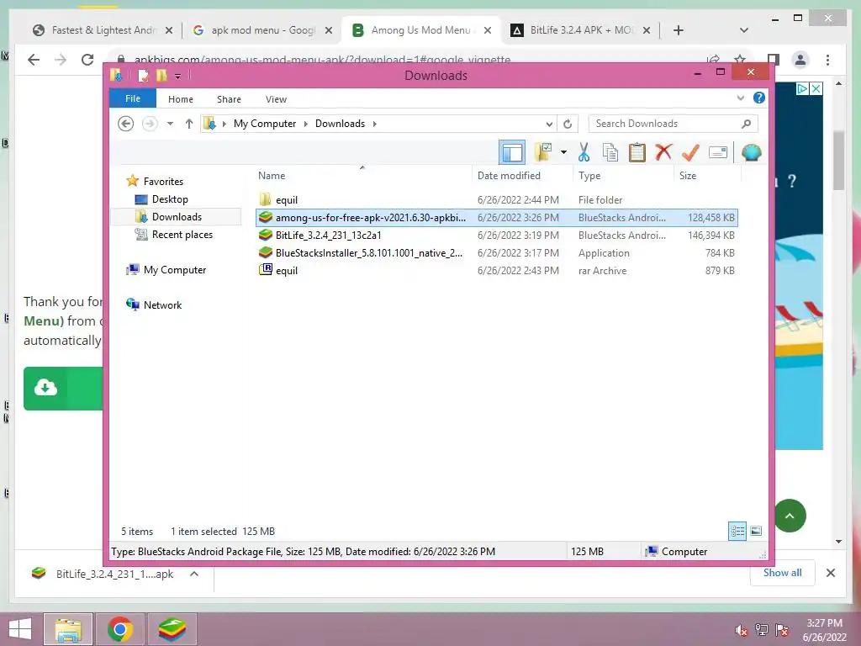Open a new Chrome tab with plus button
The image size is (861, 646).
click(x=679, y=30)
